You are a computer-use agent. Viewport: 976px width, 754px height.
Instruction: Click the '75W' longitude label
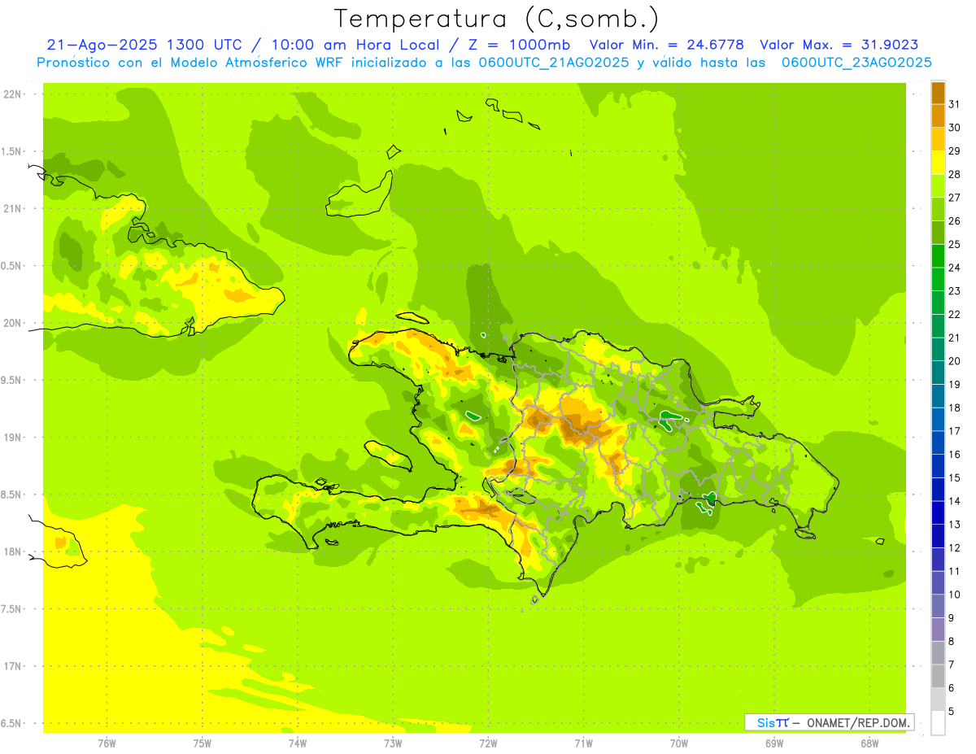tap(203, 743)
